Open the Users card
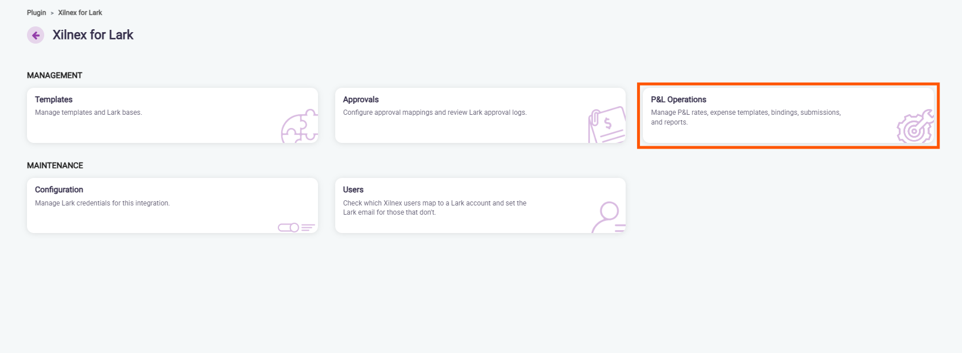The image size is (962, 353). pos(480,205)
